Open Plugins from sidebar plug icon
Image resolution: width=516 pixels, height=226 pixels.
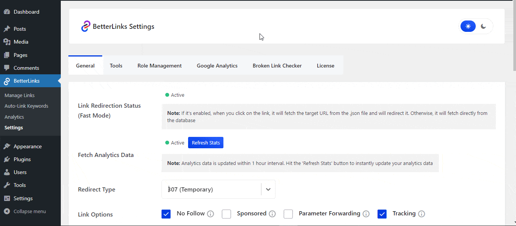(7, 159)
